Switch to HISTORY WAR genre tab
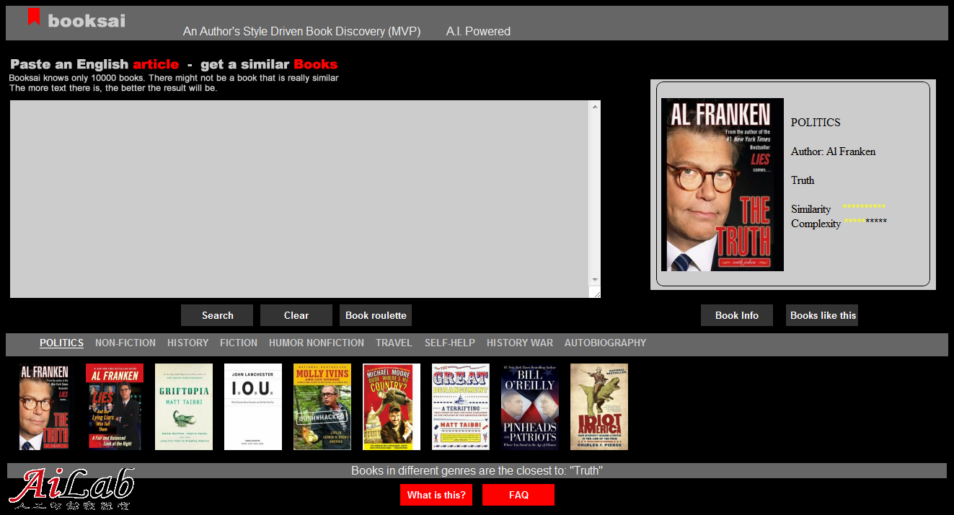 [x=520, y=343]
